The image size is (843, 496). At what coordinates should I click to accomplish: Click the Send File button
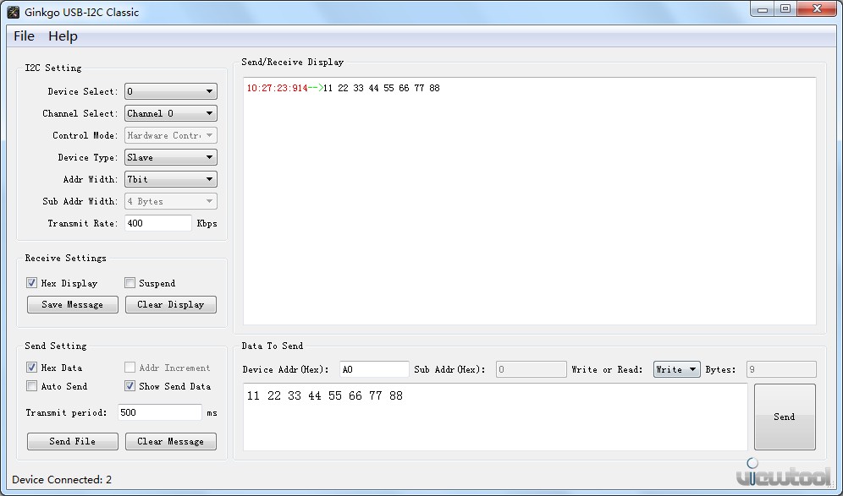(72, 441)
